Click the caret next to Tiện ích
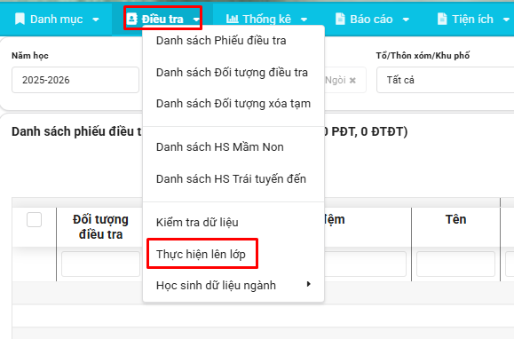Screen dimensions: 514x339 506,20
